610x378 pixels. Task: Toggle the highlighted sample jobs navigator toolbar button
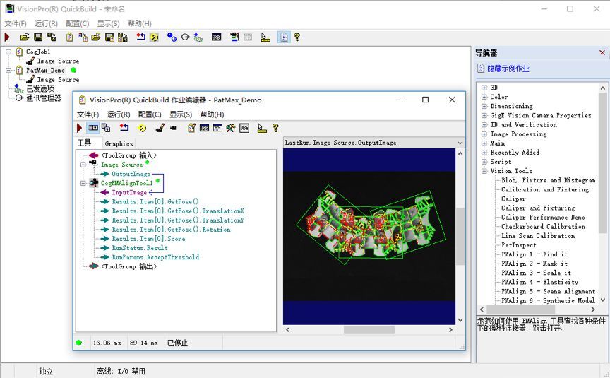click(284, 37)
